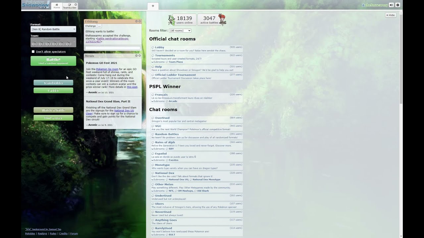Open the OM Mashups subroom
424x238 pixels.
pos(186,191)
